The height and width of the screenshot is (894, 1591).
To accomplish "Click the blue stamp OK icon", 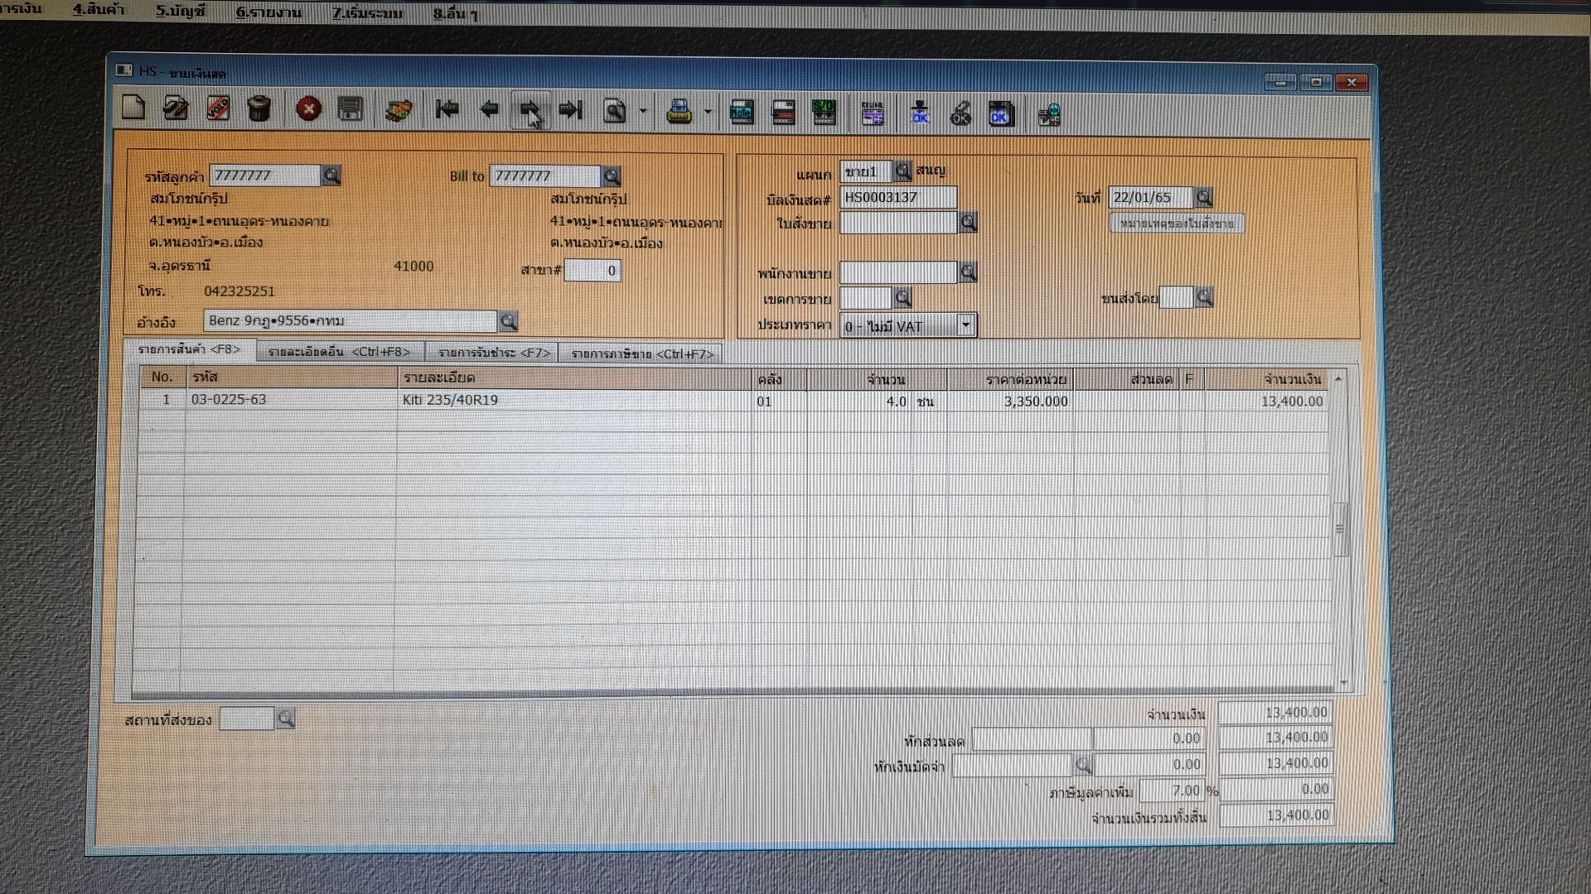I will click(920, 113).
